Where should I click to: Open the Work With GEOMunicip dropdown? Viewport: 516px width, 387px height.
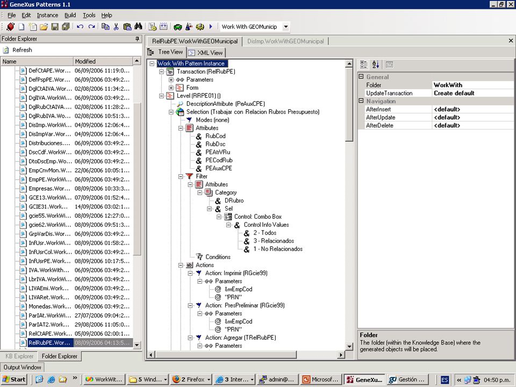click(286, 27)
